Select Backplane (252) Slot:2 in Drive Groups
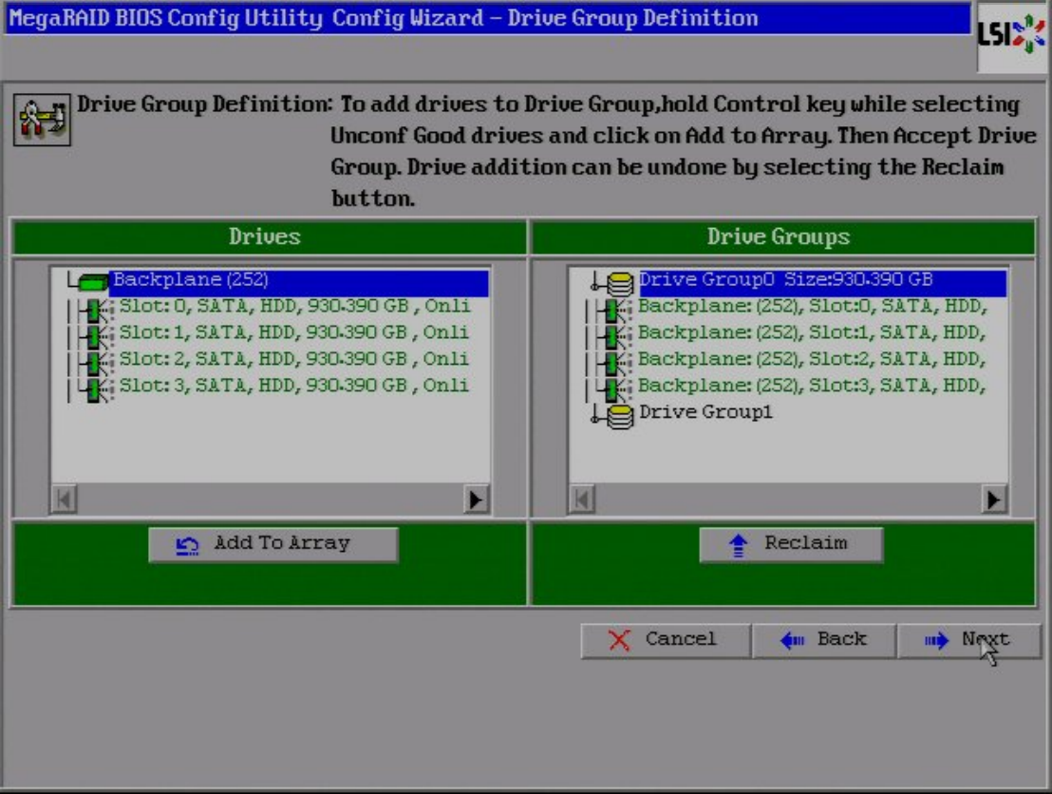Viewport: 1052px width, 794px height. (x=811, y=360)
